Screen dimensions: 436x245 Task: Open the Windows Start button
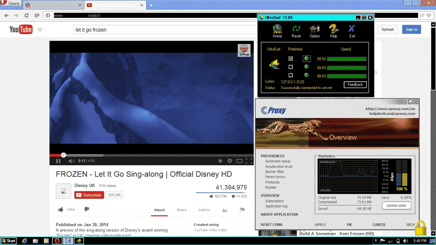click(x=8, y=241)
